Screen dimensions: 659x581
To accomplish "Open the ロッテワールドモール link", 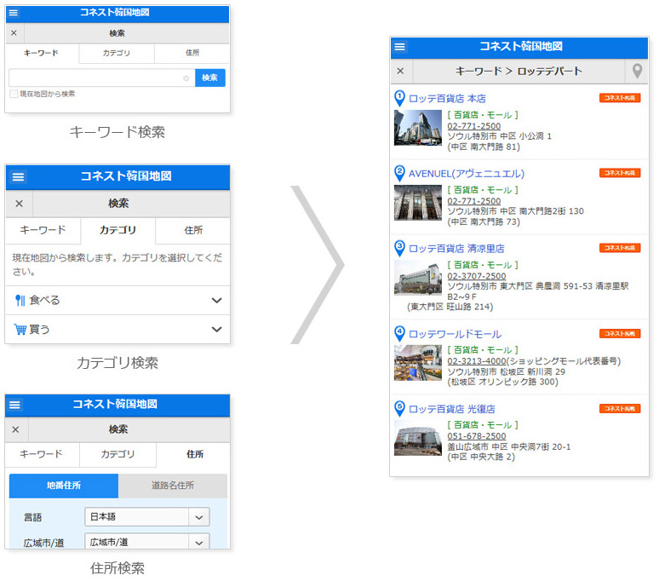I will point(455,334).
